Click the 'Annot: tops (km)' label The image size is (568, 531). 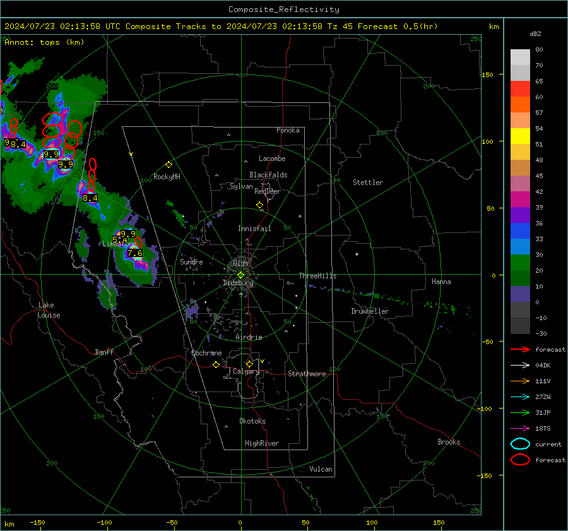(44, 42)
